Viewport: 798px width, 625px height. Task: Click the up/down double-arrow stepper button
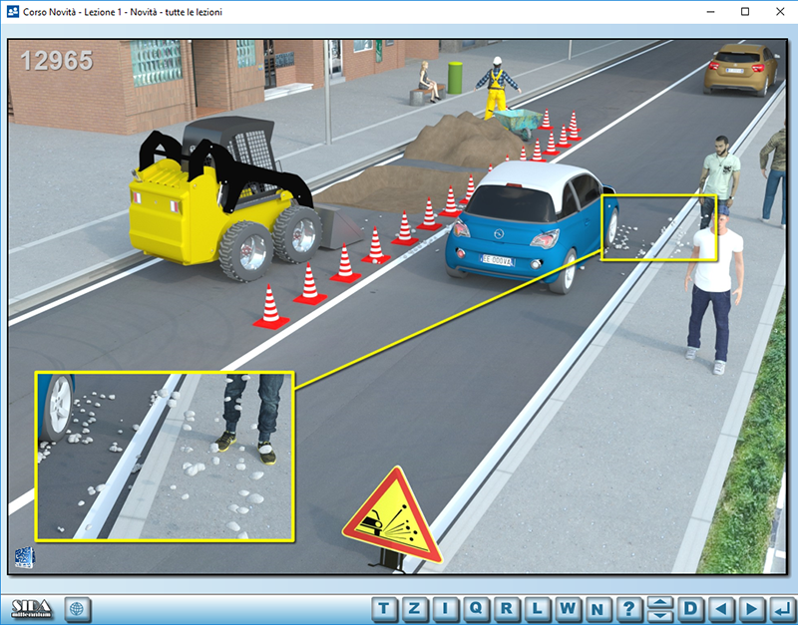coord(659,608)
